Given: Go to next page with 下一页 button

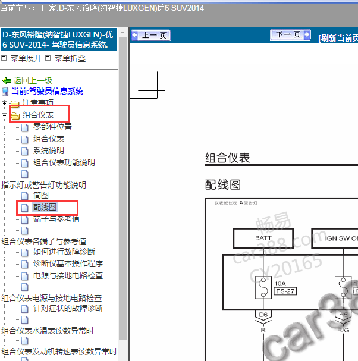Looking at the screenshot, I should [290, 34].
